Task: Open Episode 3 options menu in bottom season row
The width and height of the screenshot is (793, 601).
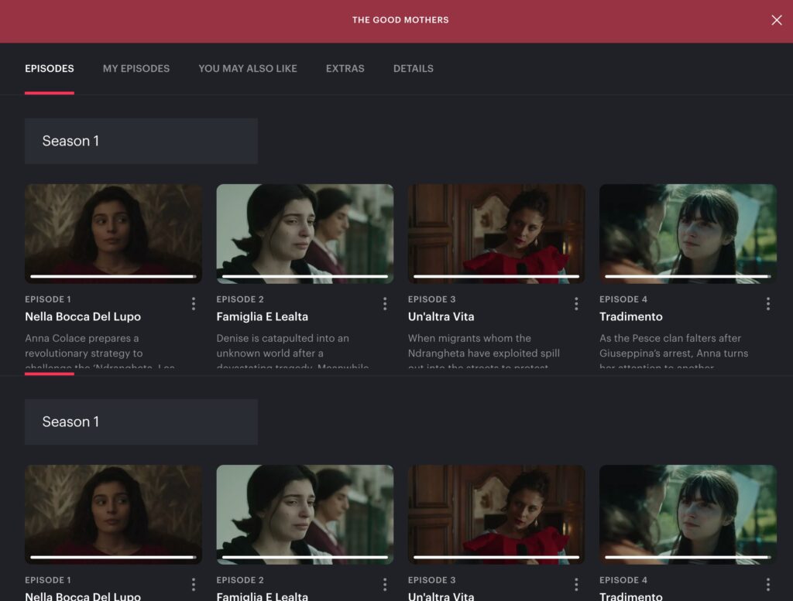Action: point(576,584)
